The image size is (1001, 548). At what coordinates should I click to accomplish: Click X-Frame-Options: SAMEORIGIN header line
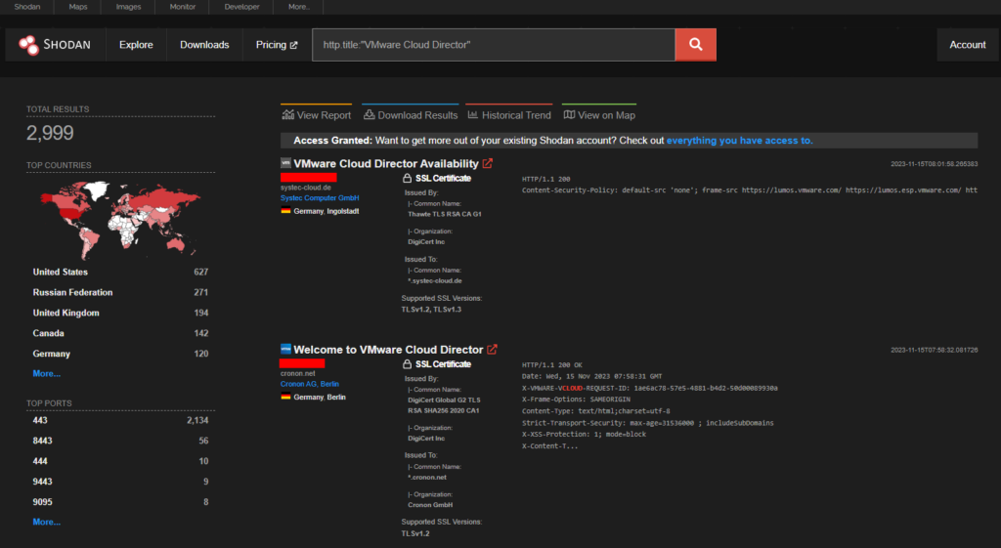pos(576,400)
